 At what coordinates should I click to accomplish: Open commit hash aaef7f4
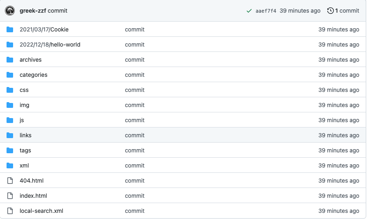[266, 11]
